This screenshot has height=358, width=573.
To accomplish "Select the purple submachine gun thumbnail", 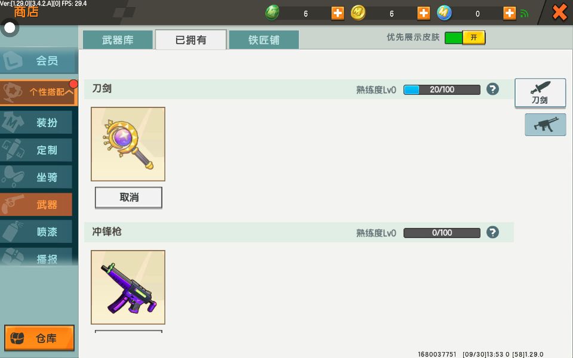I will tap(128, 287).
